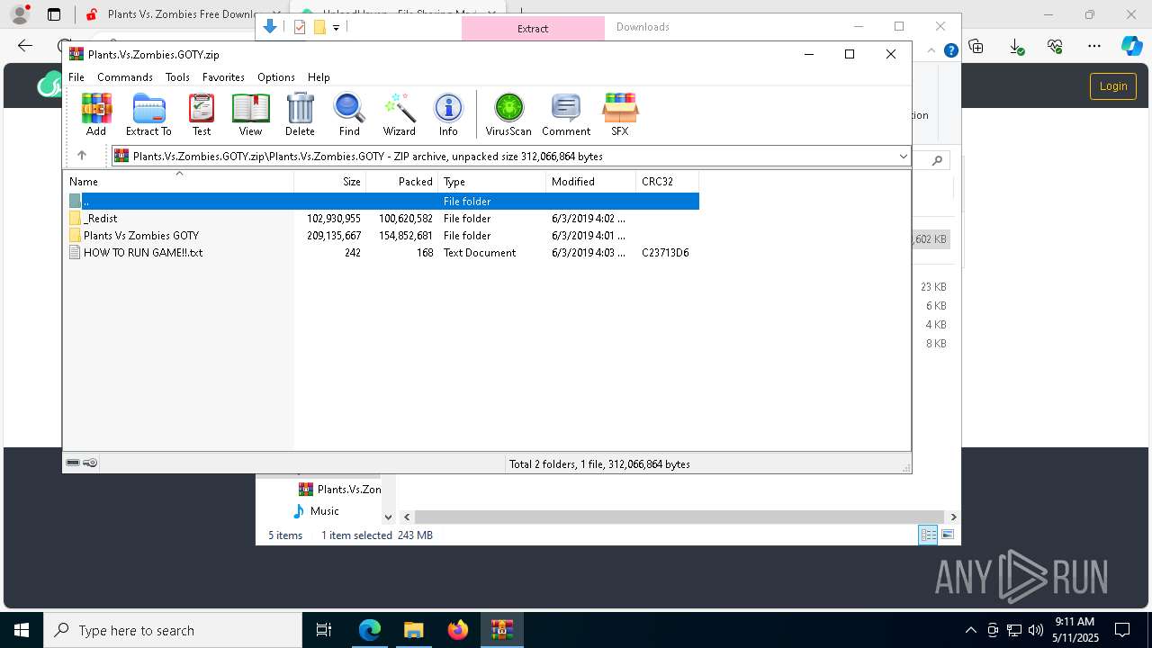Screen dimensions: 1152x648
Task: Run Test on the archive
Action: point(202,114)
